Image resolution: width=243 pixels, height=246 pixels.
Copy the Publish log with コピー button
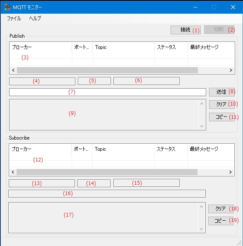coord(221,117)
